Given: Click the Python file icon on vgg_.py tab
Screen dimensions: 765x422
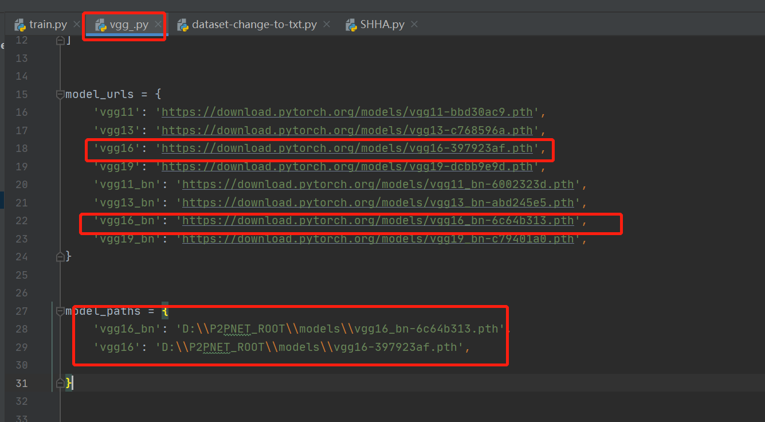Looking at the screenshot, I should point(101,25).
